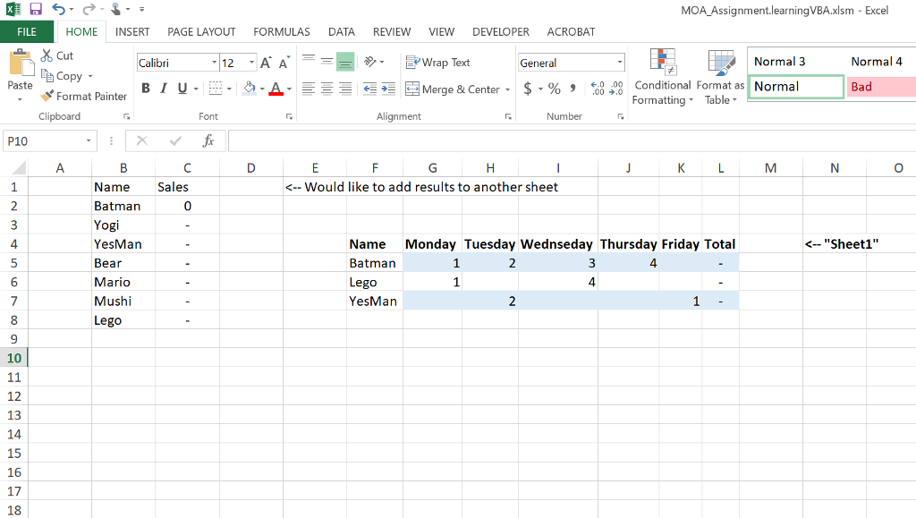Switch to the DEVELOPER ribbon tab
The width and height of the screenshot is (916, 518).
tap(500, 31)
